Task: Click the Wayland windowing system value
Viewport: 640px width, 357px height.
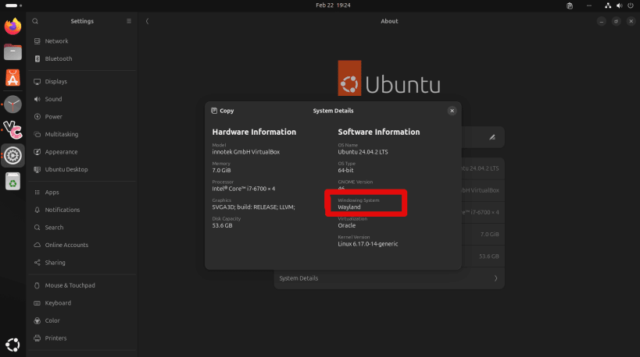Action: [349, 207]
